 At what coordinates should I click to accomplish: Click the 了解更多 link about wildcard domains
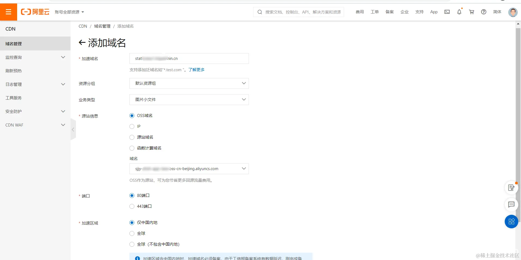[x=196, y=70]
